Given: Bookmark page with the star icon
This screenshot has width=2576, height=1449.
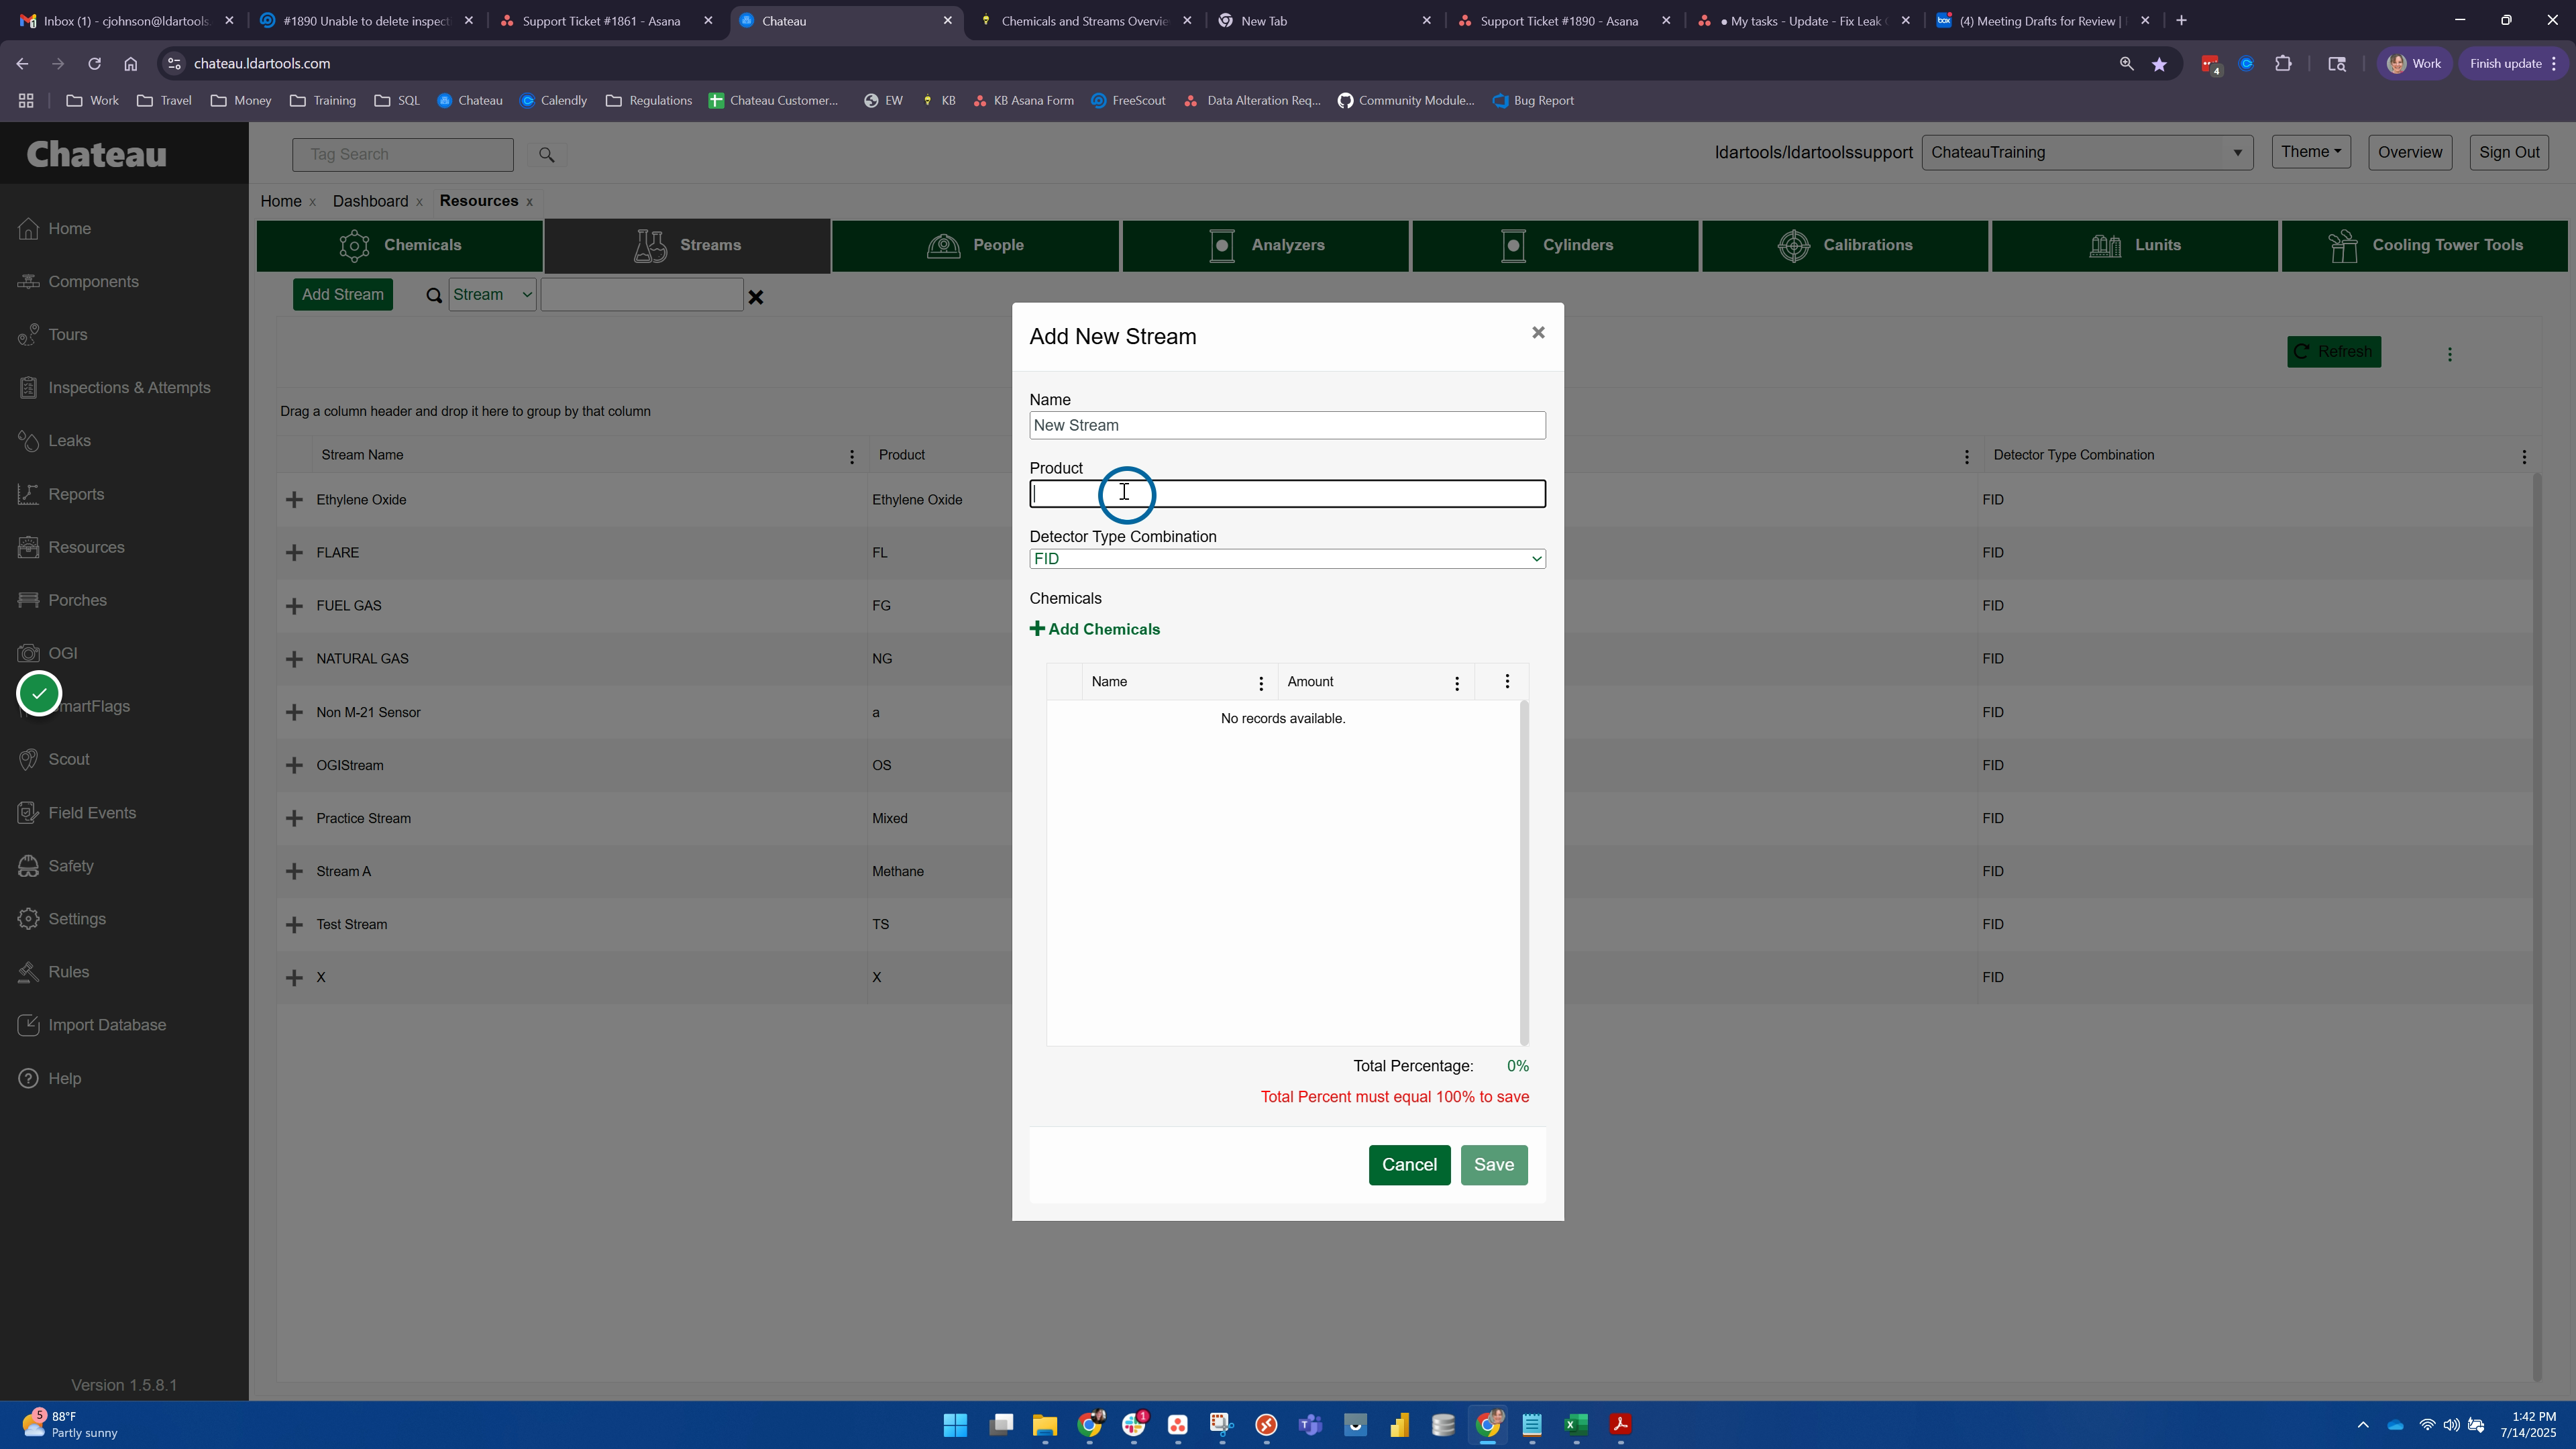Looking at the screenshot, I should 2159,64.
